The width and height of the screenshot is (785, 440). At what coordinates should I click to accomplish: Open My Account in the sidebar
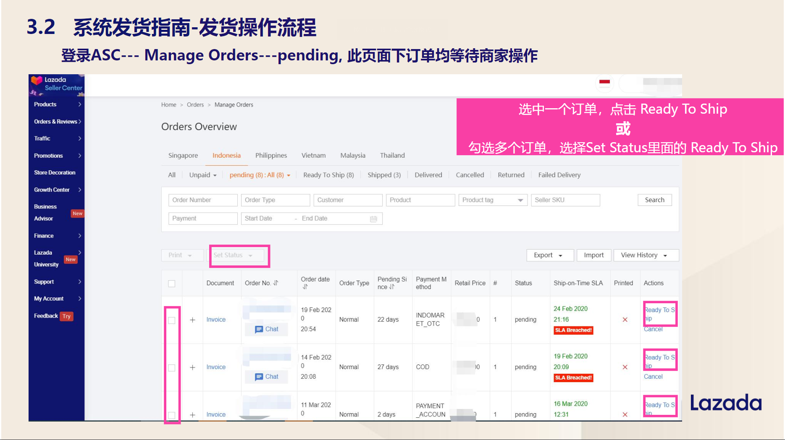click(49, 299)
